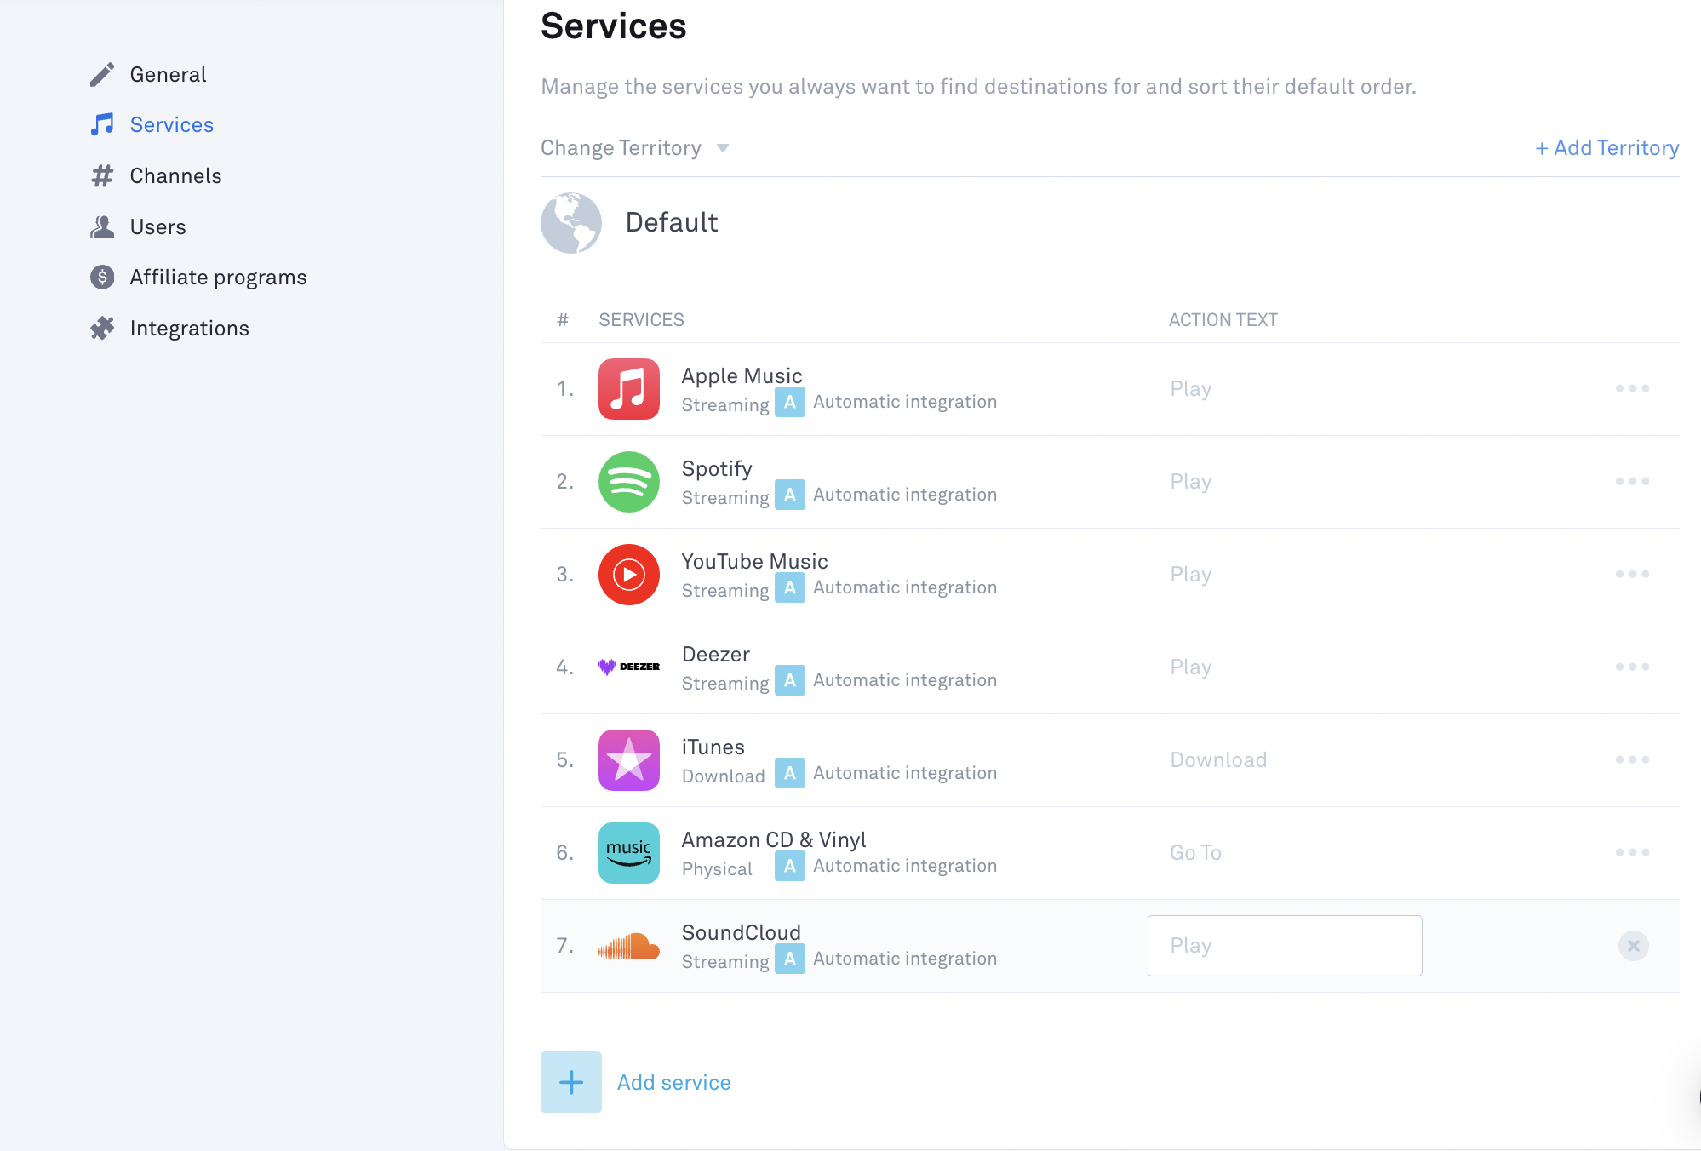1701x1151 pixels.
Task: Open Deezer row more options
Action: tap(1632, 667)
